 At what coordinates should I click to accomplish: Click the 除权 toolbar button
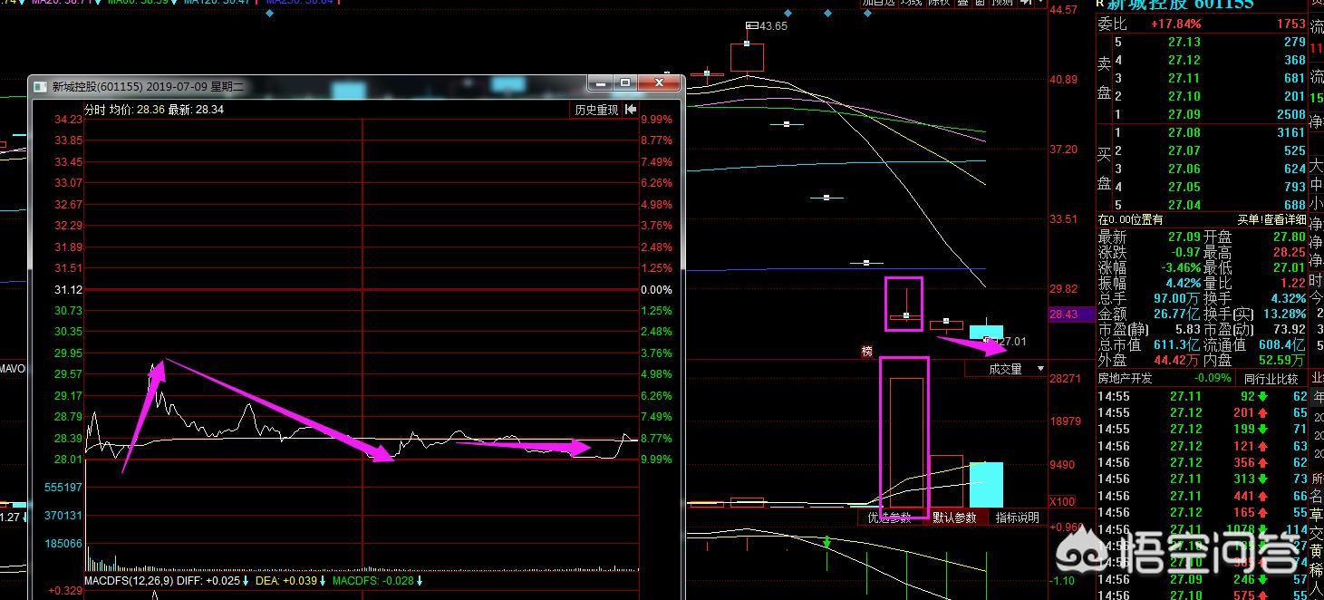[942, 3]
